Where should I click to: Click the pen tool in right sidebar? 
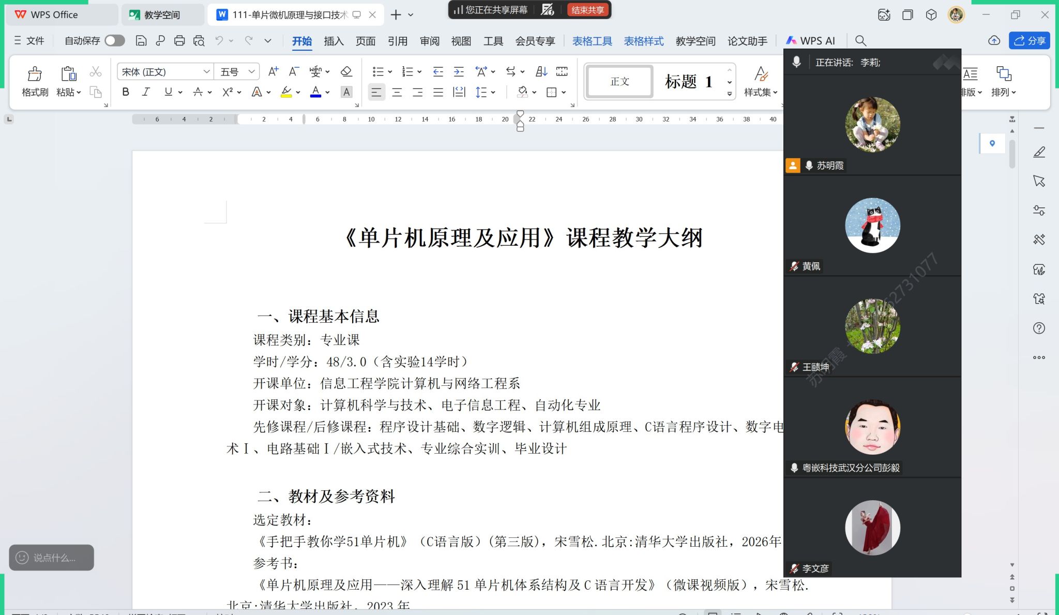pos(1039,152)
